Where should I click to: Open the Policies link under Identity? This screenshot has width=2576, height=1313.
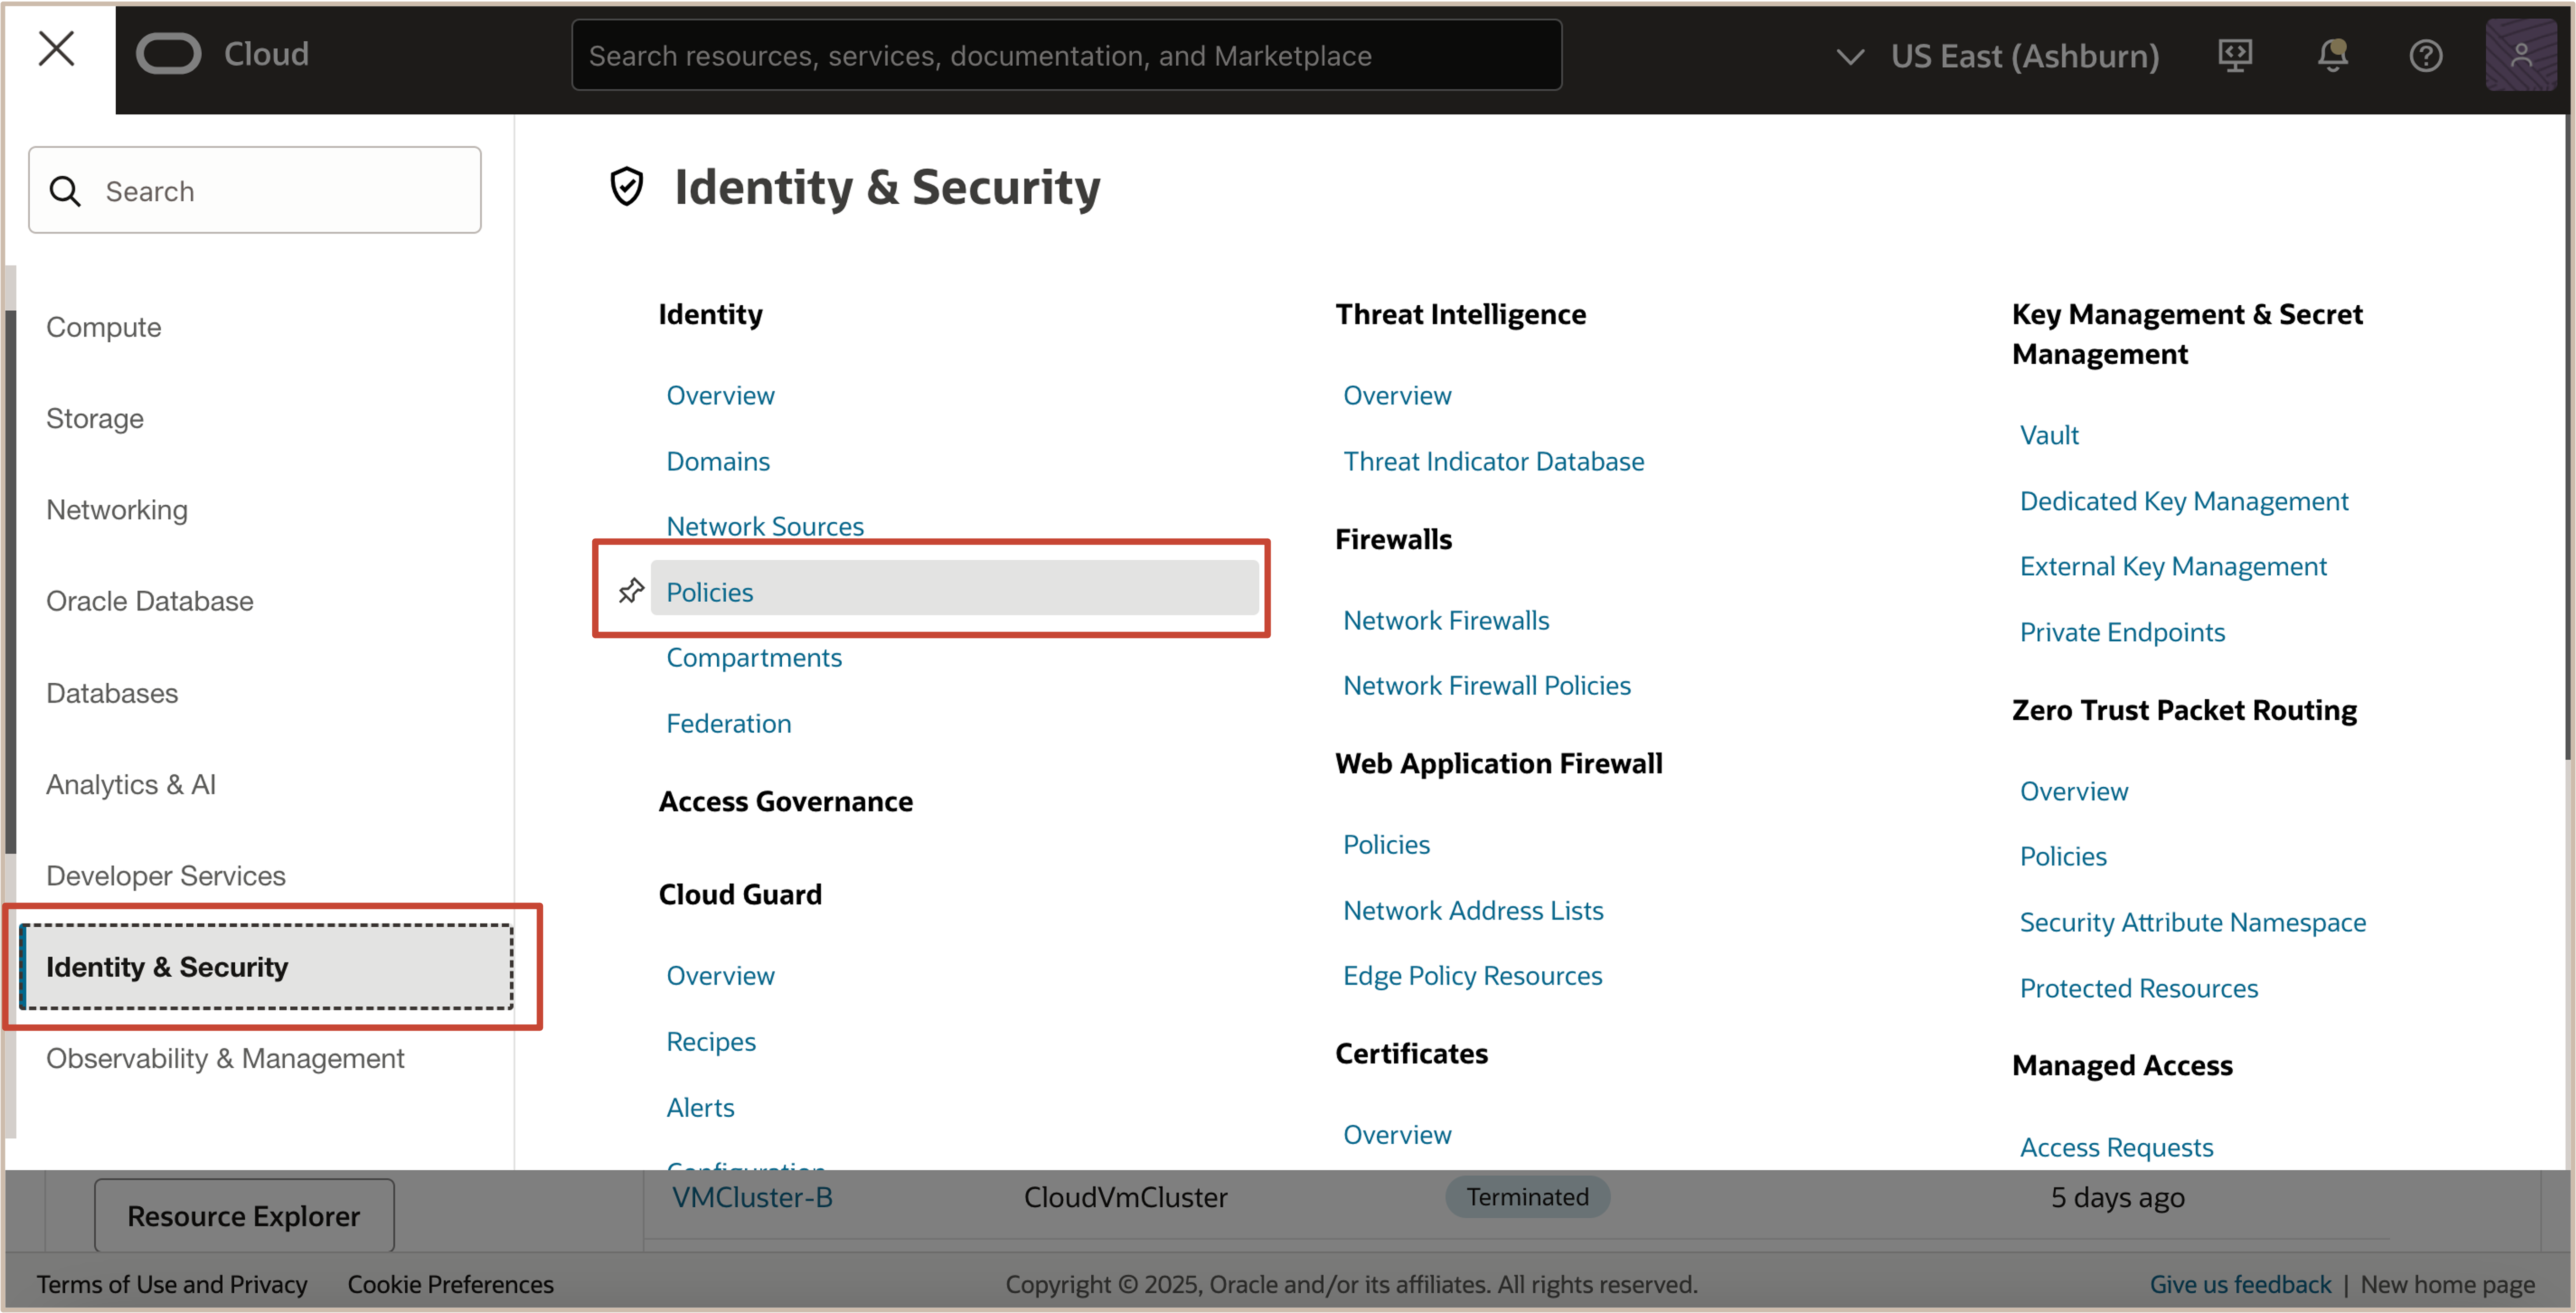click(710, 592)
